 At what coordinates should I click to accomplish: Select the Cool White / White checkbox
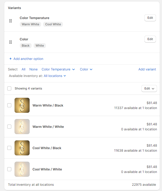pyautogui.click(x=9, y=169)
